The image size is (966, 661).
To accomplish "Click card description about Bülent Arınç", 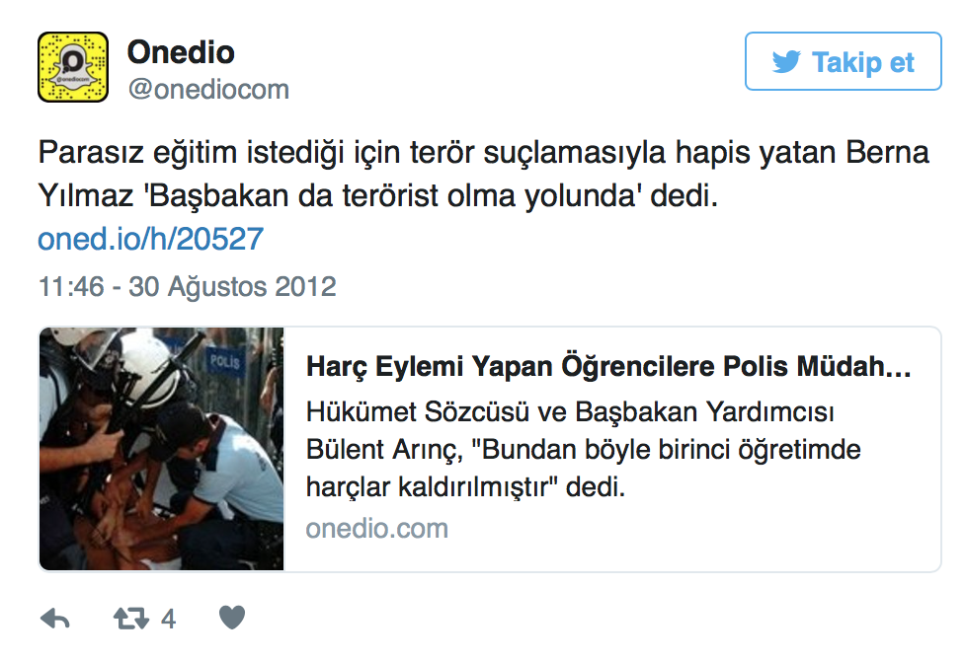I will pos(584,449).
